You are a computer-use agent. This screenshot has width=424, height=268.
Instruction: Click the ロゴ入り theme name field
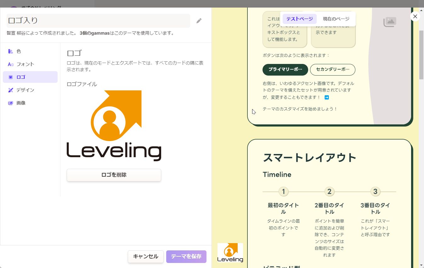point(98,20)
